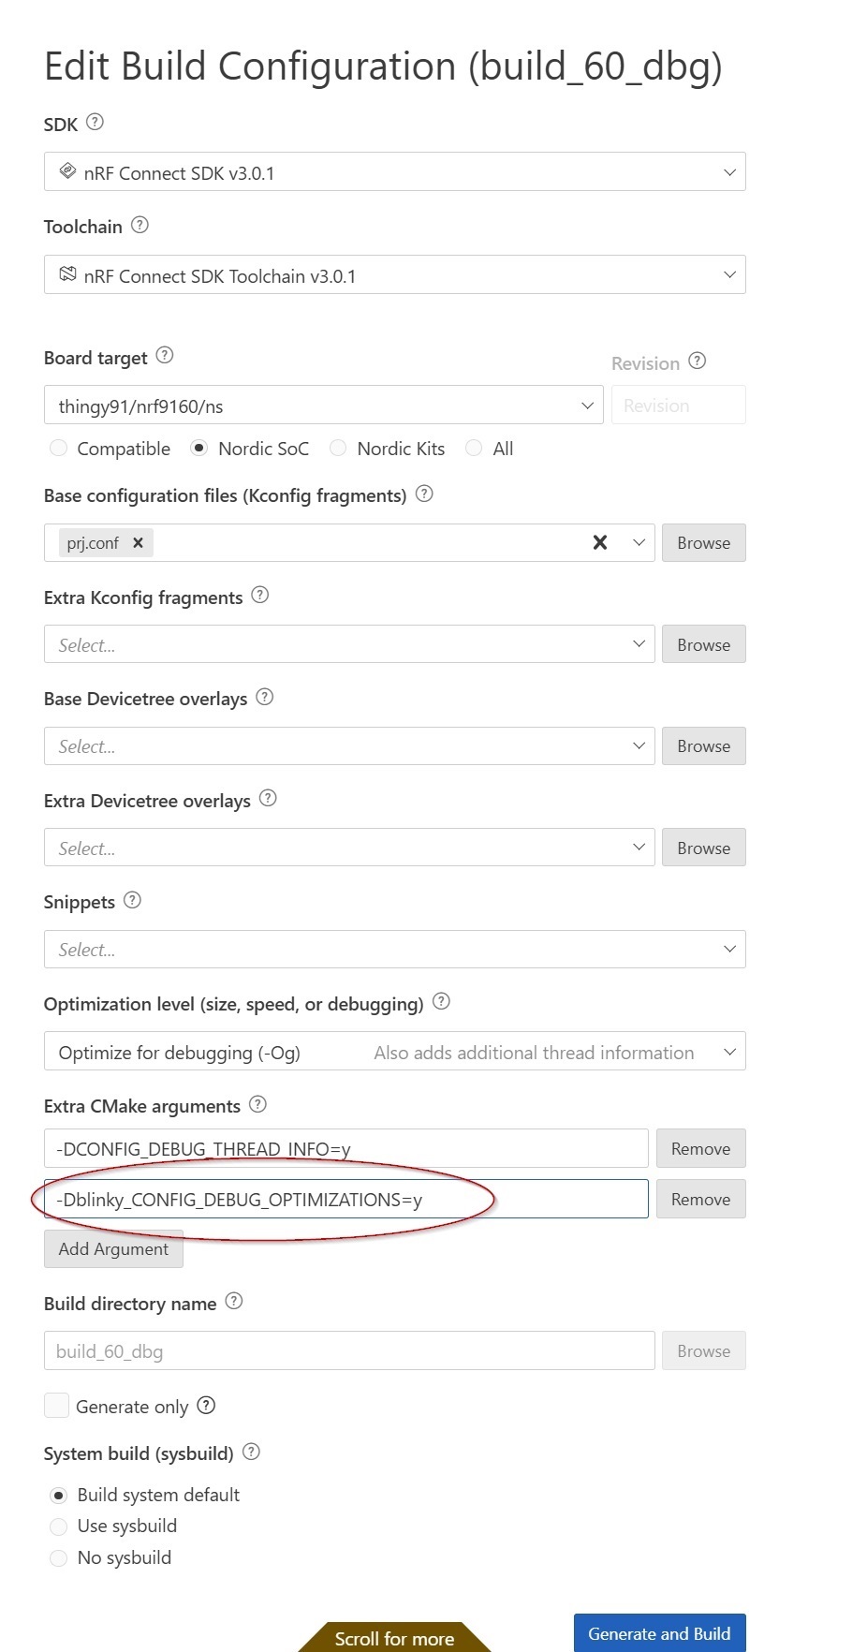This screenshot has width=867, height=1652.
Task: Remove the DCONFIG_DEBUG_THREAD_INFO argument
Action: pos(700,1149)
